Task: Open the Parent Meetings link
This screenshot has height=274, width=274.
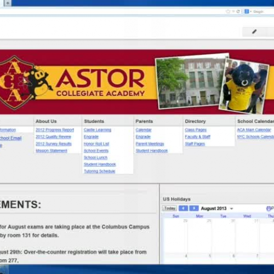Action: tap(150, 144)
